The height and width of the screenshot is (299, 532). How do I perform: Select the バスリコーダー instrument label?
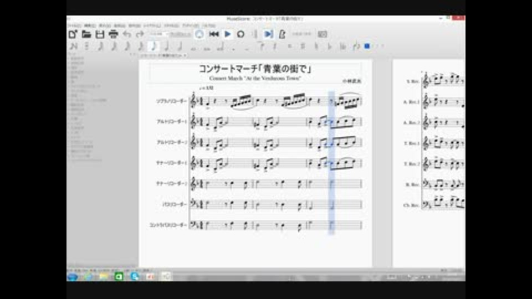[175, 204]
